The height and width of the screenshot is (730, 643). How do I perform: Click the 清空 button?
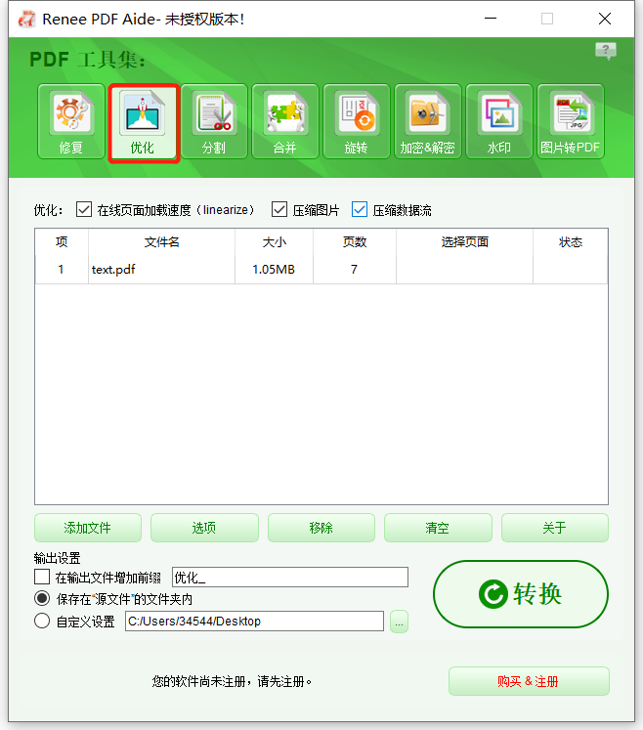[x=438, y=528]
